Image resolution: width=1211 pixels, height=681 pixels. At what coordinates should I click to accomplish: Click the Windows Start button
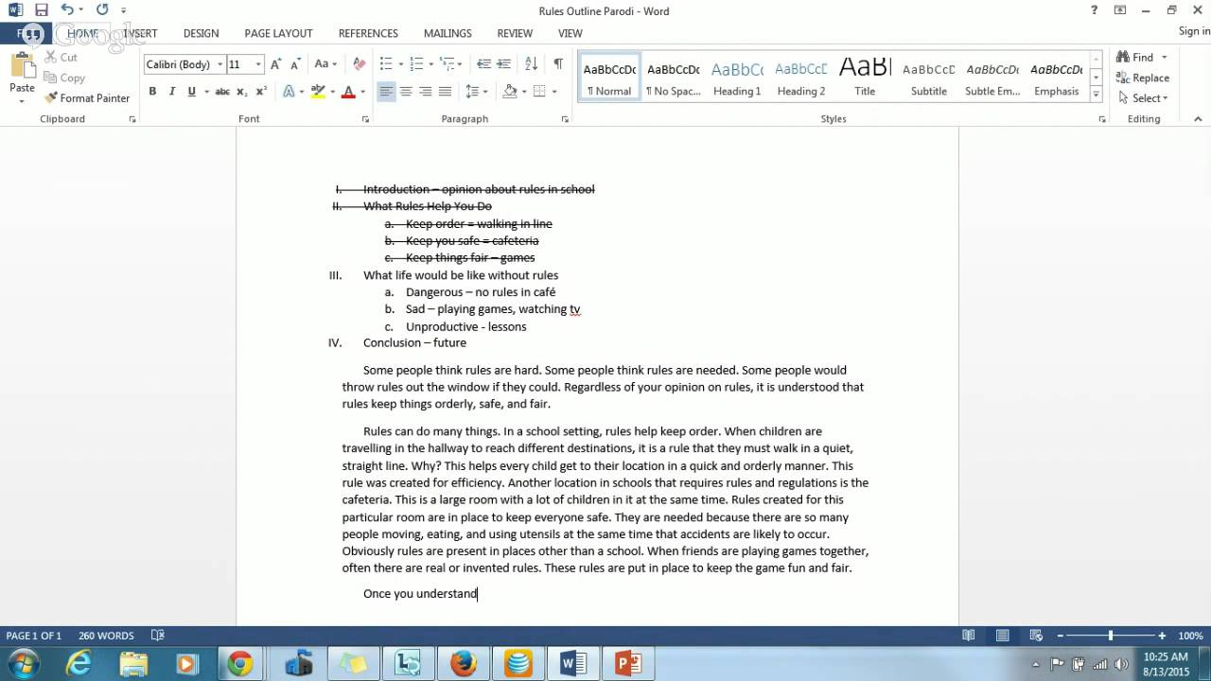tap(23, 664)
